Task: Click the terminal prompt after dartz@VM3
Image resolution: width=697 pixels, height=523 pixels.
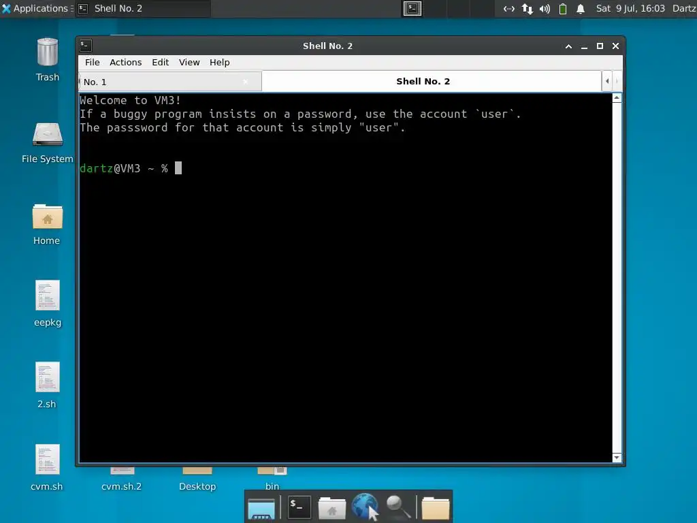Action: tap(178, 168)
